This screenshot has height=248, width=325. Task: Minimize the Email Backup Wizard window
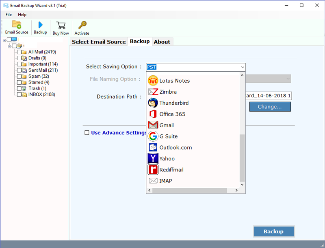286,5
